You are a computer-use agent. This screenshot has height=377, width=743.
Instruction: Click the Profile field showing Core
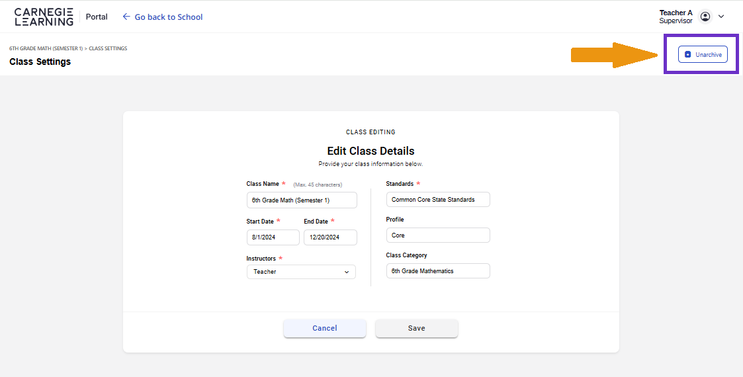438,235
